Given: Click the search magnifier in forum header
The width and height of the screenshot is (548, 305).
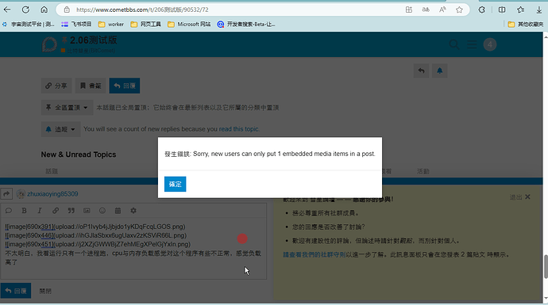Looking at the screenshot, I should click(x=454, y=44).
